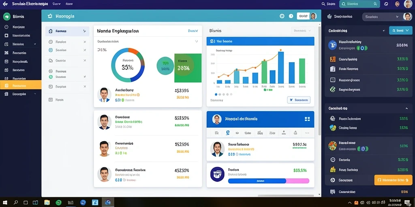Image resolution: width=415 pixels, height=207 pixels.
Task: Open the four-square grid icon in blue header
Action: pyautogui.click(x=307, y=119)
